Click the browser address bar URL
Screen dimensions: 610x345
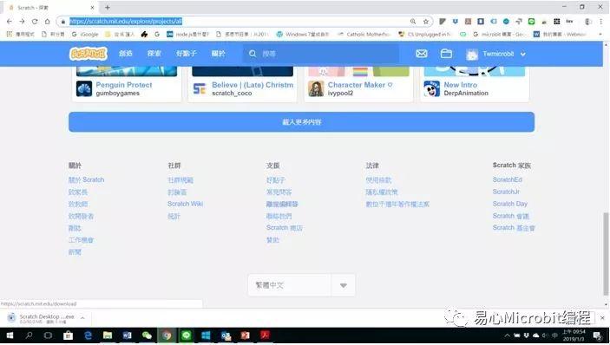(x=126, y=22)
